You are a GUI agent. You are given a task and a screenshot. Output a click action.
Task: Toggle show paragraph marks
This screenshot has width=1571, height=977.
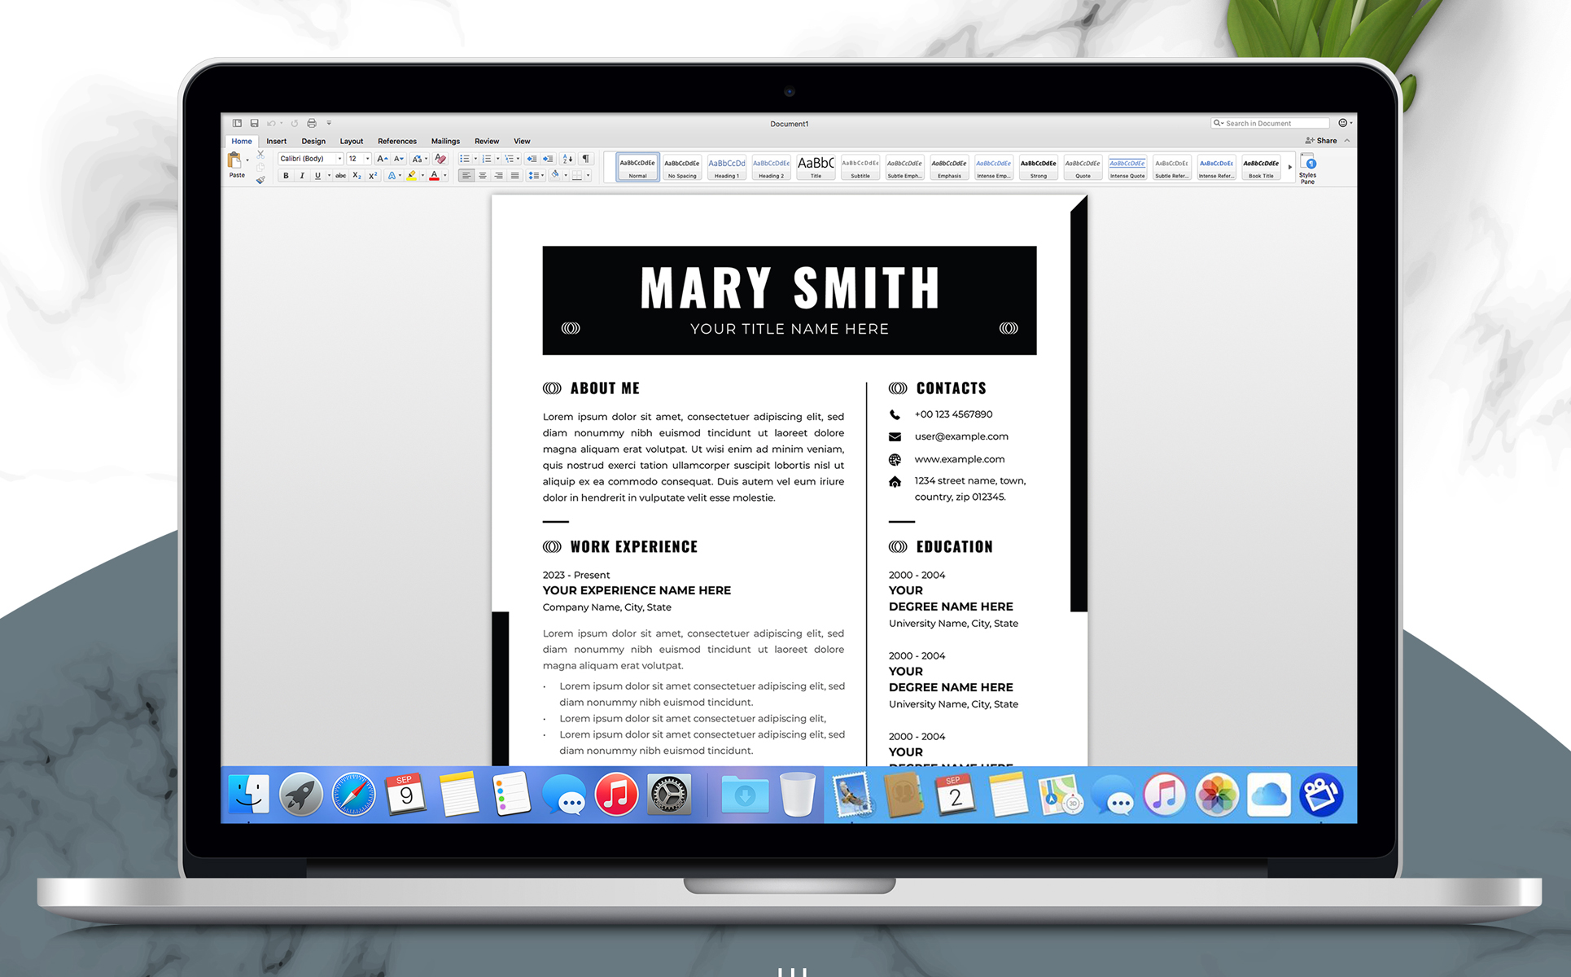(x=585, y=159)
